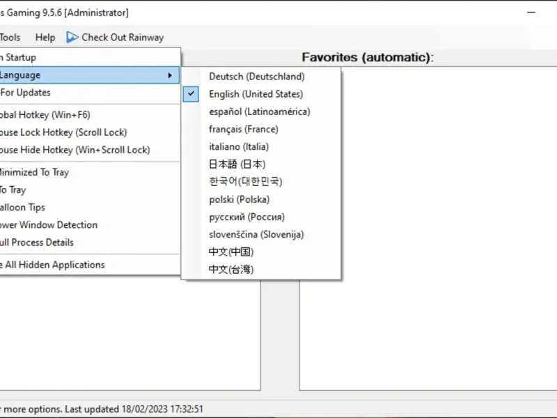Switch language to español (Latinoamérica)
557x418 pixels.
[x=262, y=111]
